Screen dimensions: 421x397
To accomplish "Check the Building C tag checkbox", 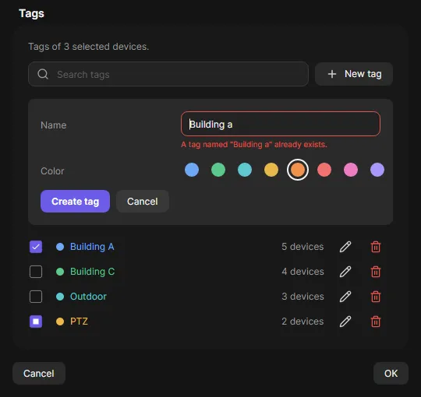I will tap(36, 272).
